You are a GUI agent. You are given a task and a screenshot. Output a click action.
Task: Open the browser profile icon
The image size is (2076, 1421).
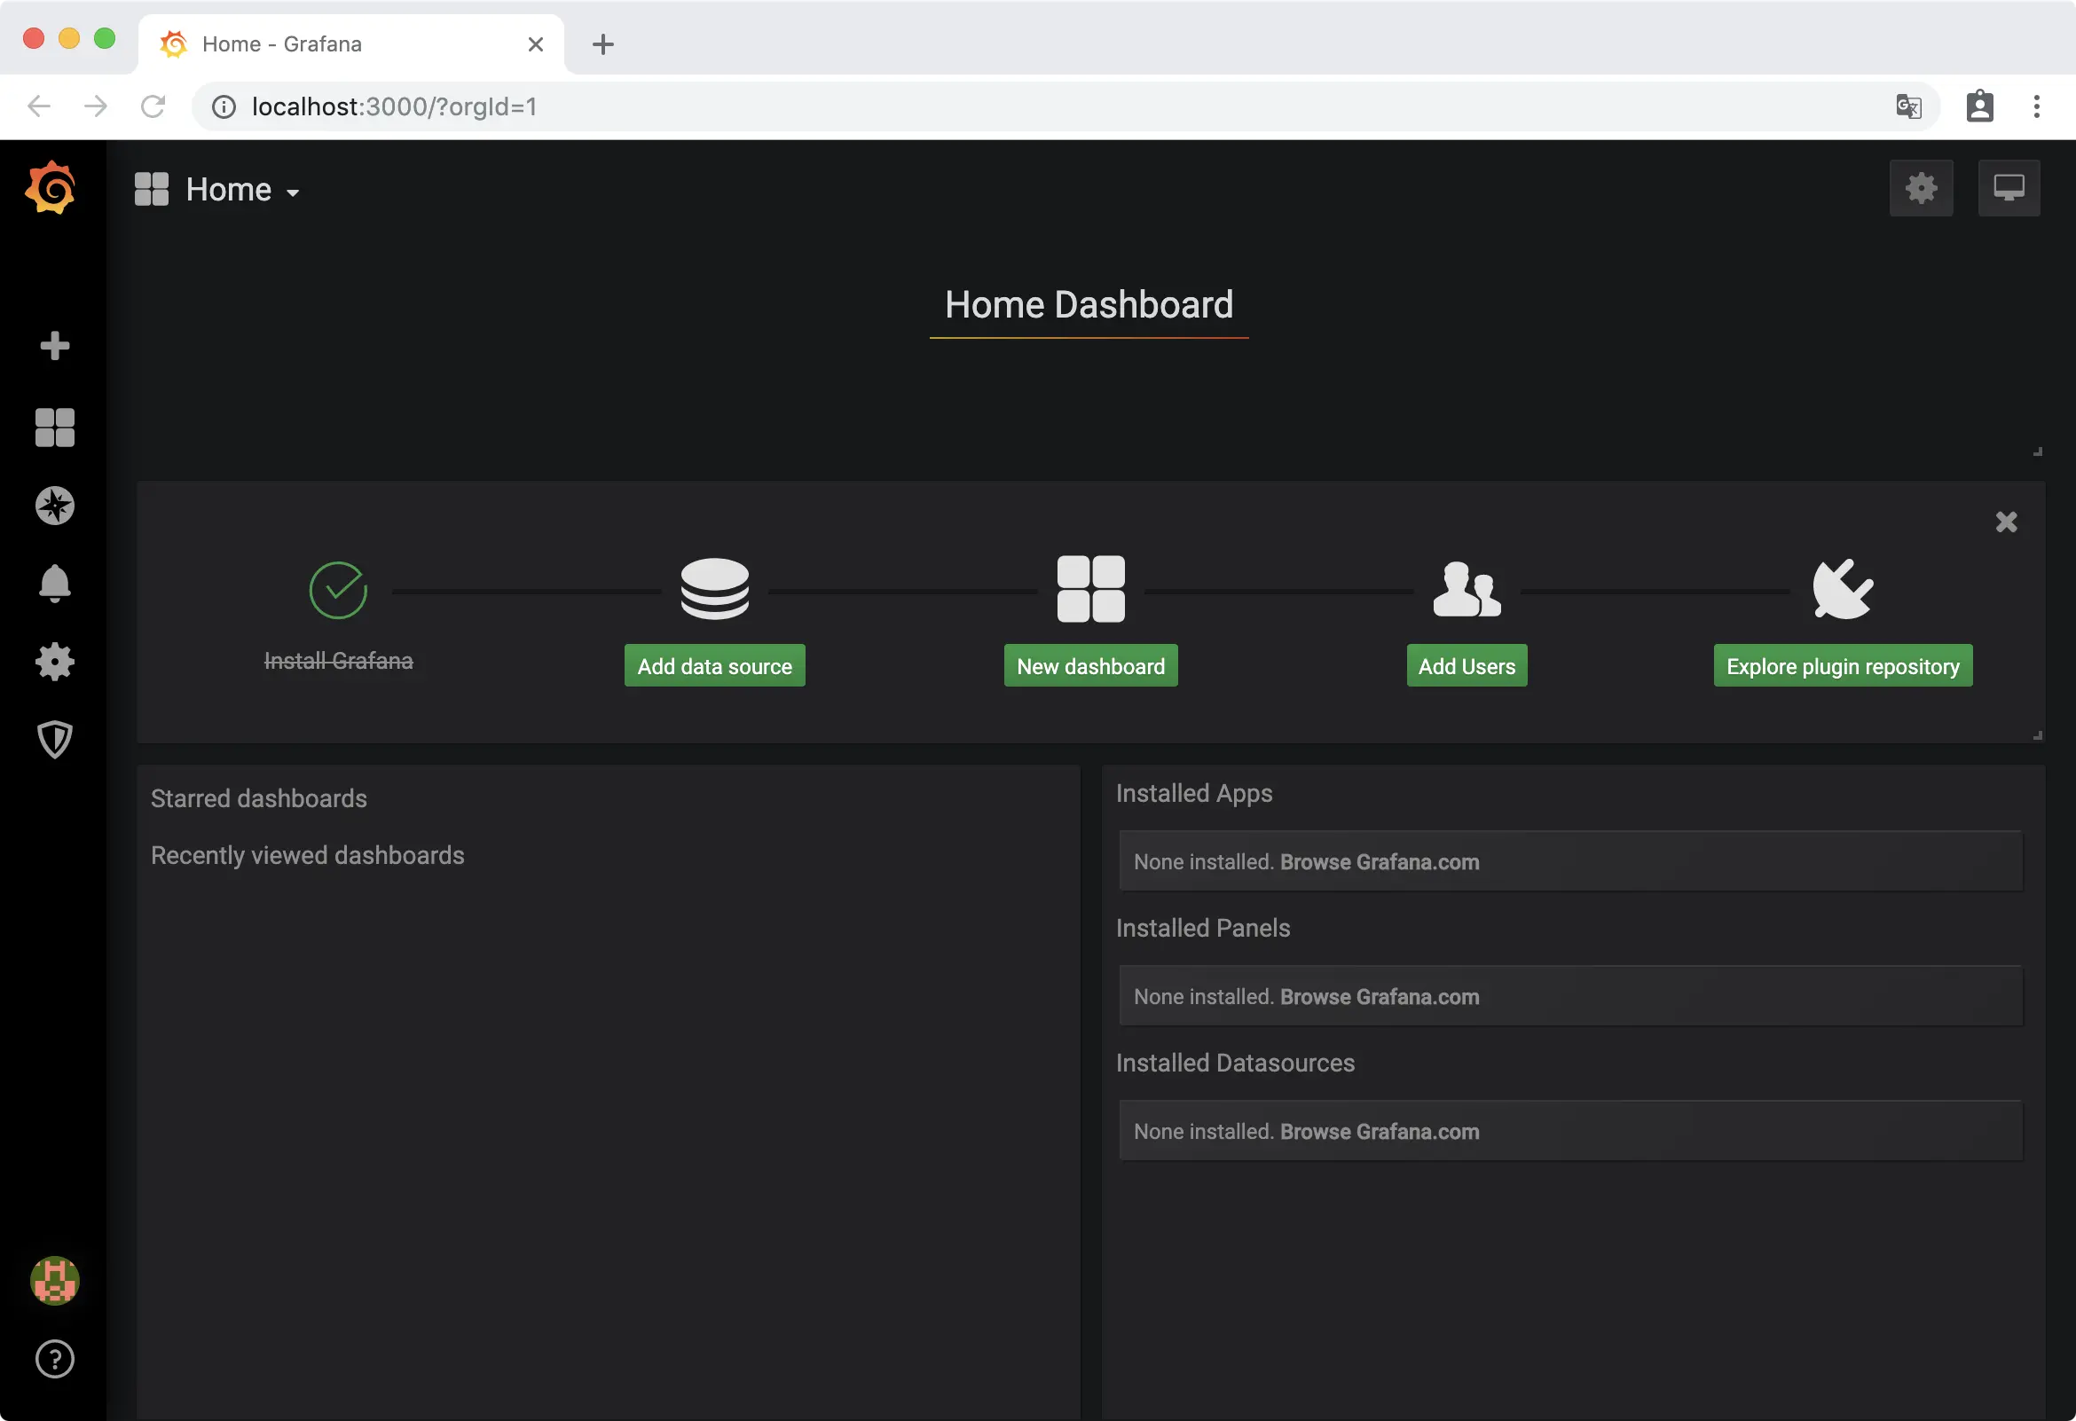pyautogui.click(x=1979, y=106)
